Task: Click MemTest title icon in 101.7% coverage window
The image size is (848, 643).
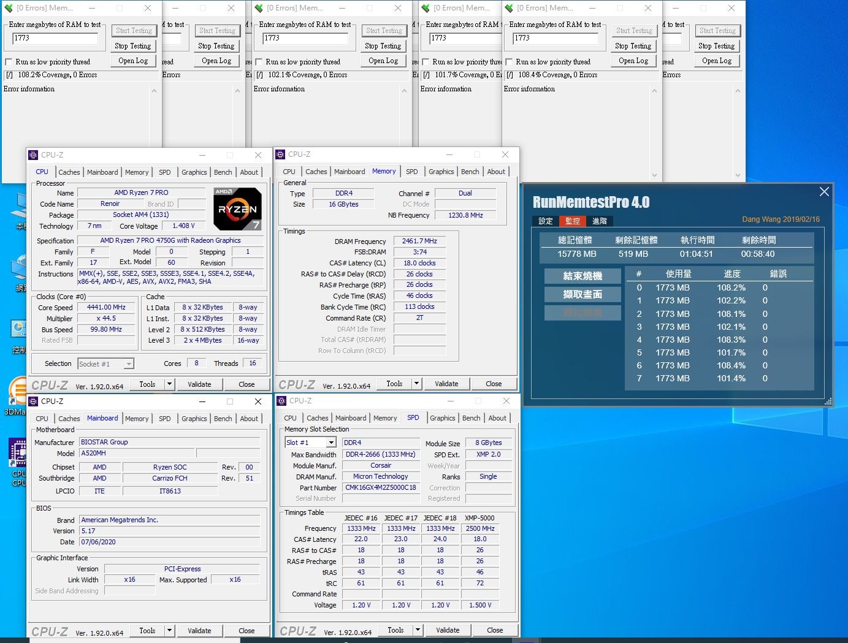Action: click(x=426, y=8)
